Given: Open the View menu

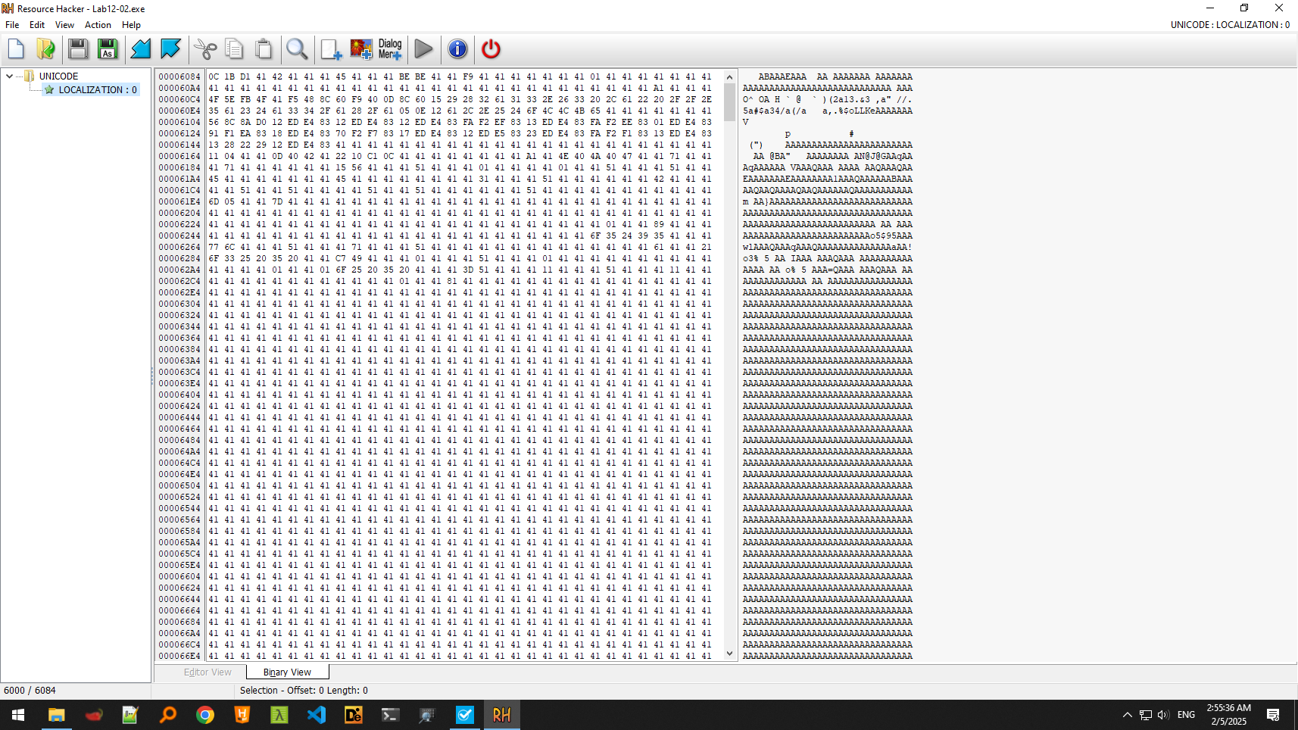Looking at the screenshot, I should 64,25.
